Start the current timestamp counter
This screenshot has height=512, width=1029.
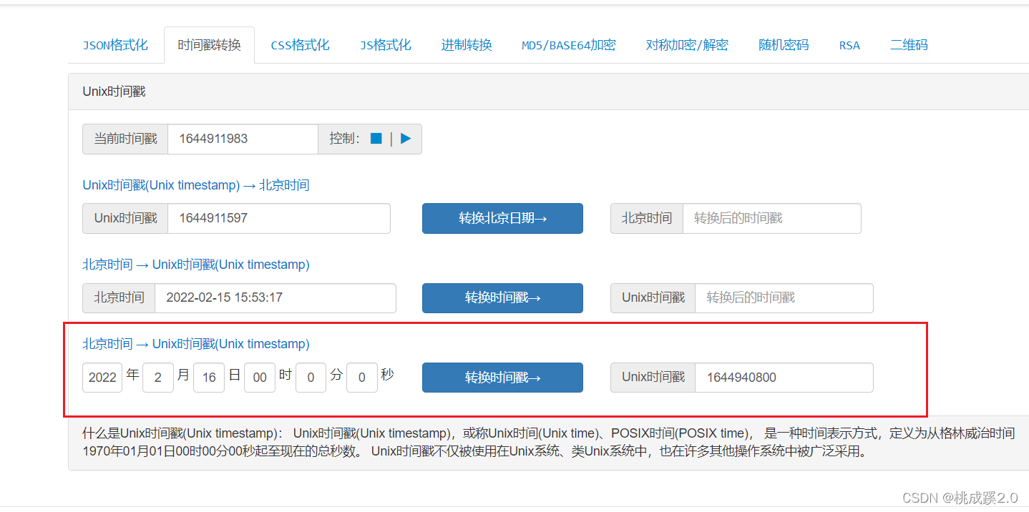click(406, 139)
